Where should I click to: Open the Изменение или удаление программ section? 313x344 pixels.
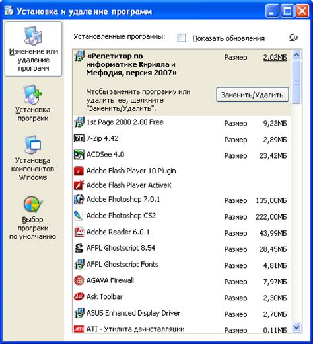[x=34, y=49]
